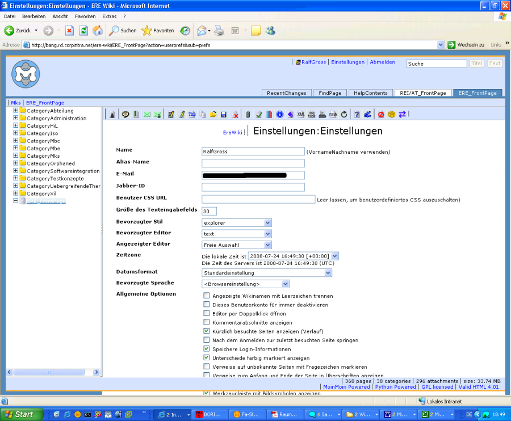Image resolution: width=511 pixels, height=421 pixels.
Task: Open the Bevorzugte Sprache dropdown
Action: click(245, 284)
